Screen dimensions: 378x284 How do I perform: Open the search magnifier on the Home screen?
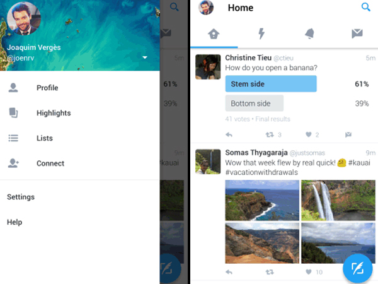365,7
